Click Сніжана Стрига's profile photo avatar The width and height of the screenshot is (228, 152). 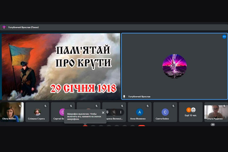[37, 112]
